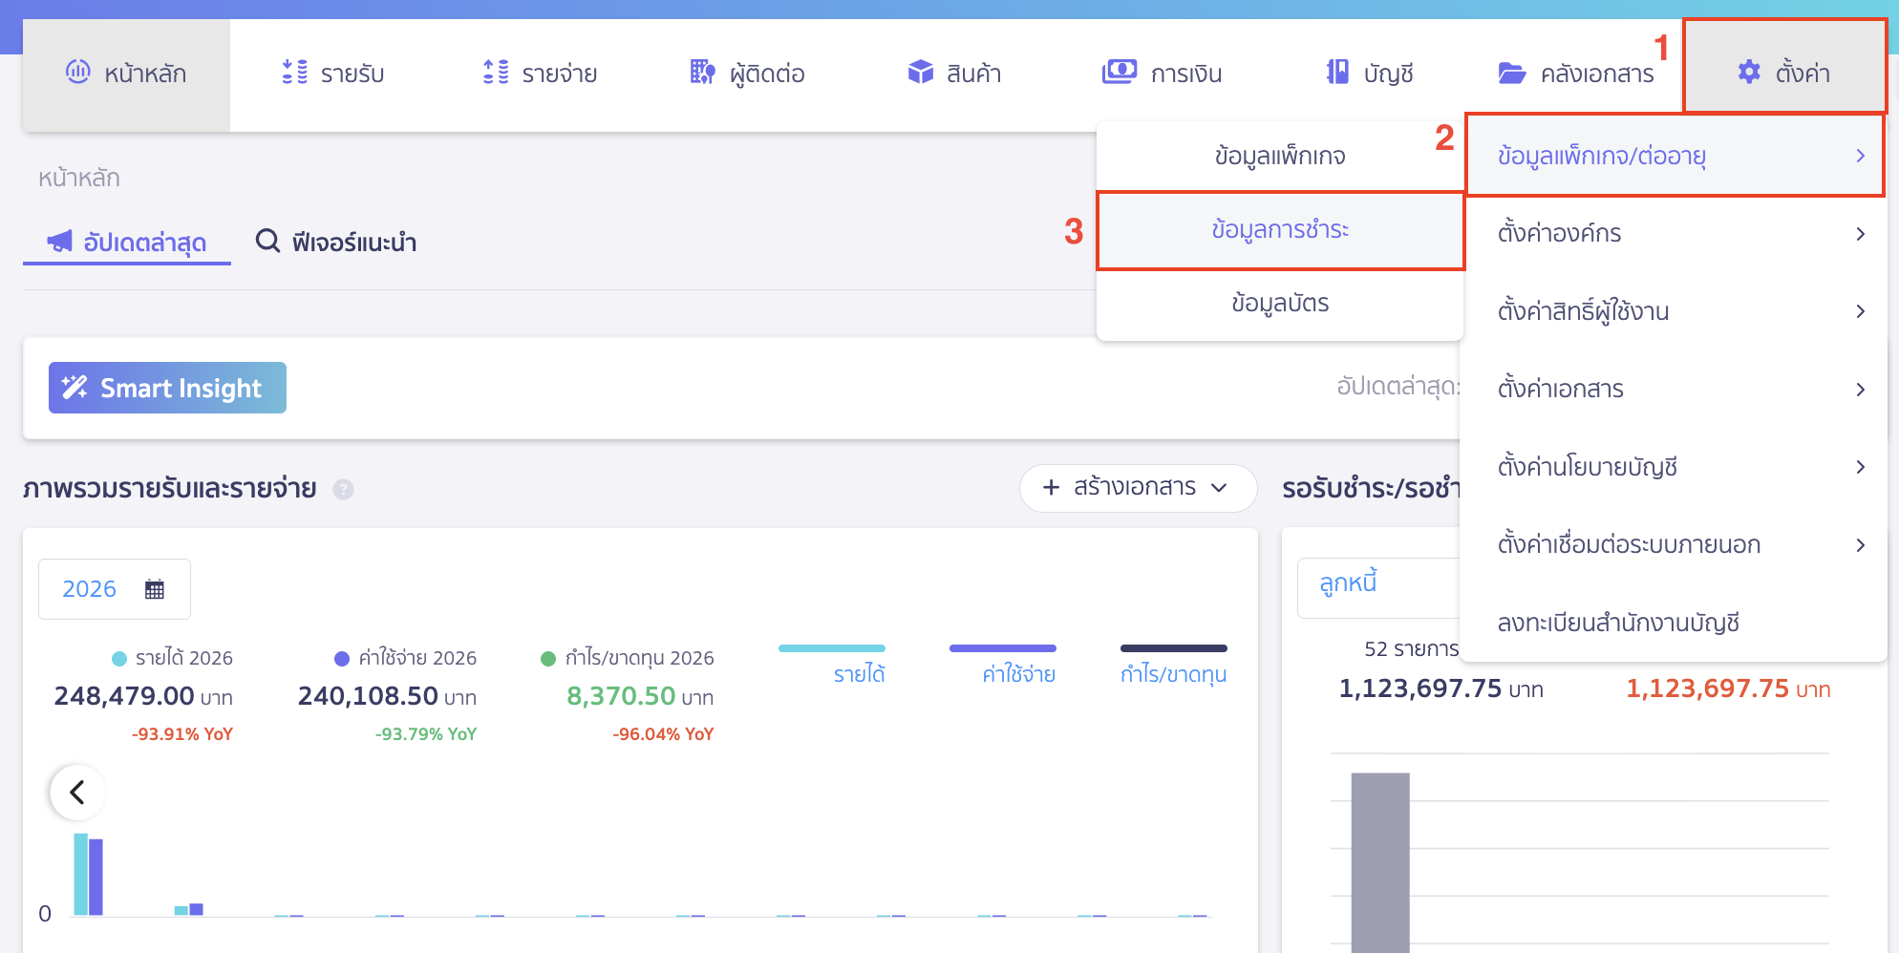
Task: Click the building icon for ผู้ติดต่อ
Action: (x=702, y=73)
